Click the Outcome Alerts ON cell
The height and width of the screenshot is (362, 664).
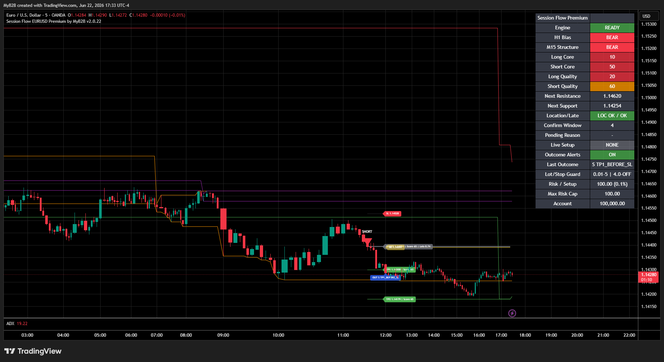[x=612, y=155]
